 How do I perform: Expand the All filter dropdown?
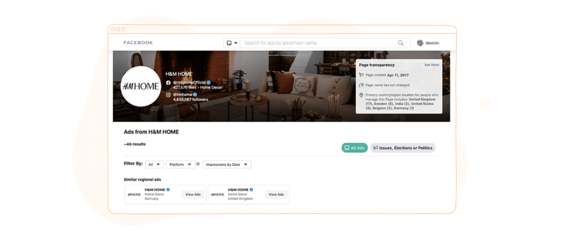(154, 164)
